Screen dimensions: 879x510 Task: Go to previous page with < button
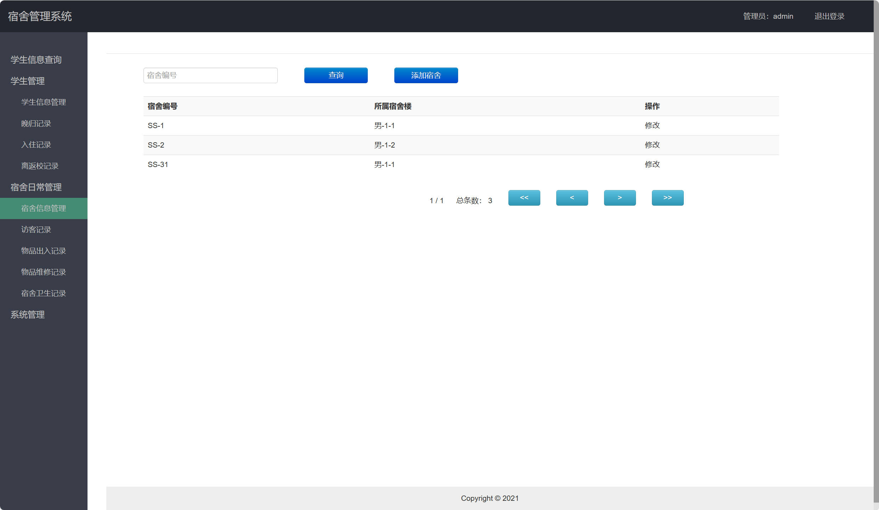(571, 198)
